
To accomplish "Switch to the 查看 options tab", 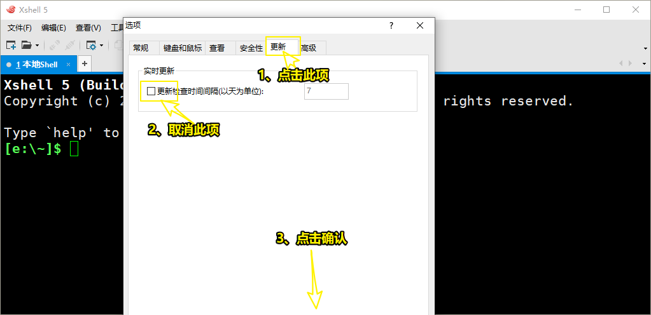I will (x=220, y=48).
